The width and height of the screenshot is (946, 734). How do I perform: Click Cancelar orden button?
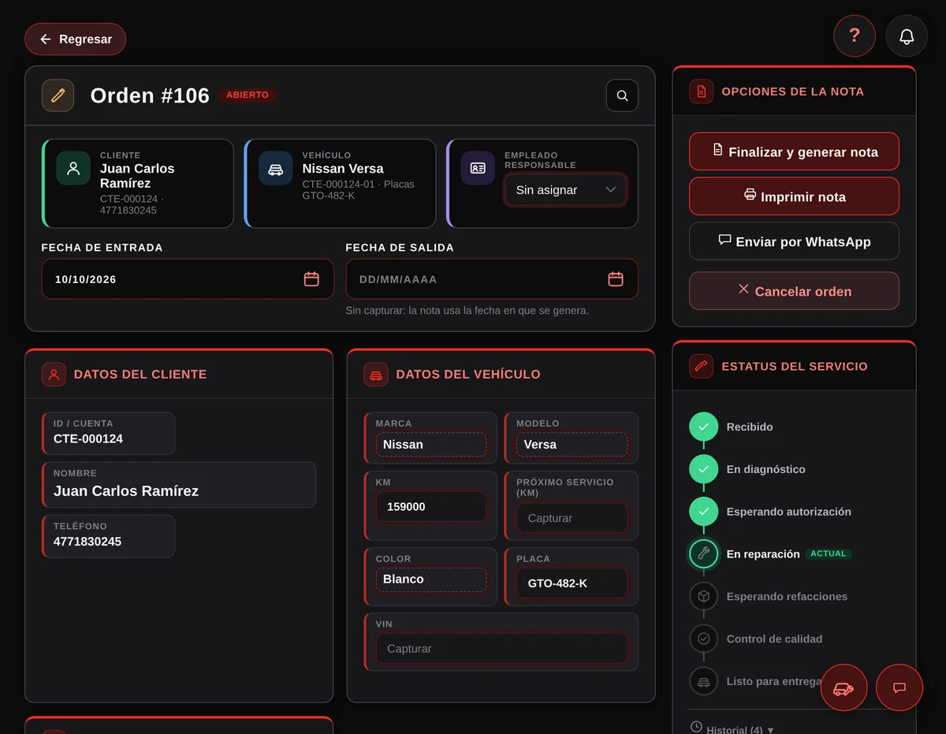(794, 291)
